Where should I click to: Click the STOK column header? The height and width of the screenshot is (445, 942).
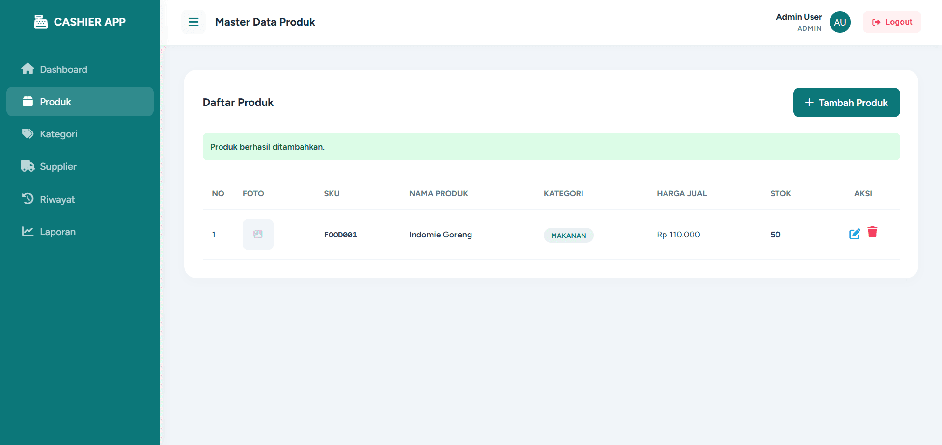click(780, 193)
